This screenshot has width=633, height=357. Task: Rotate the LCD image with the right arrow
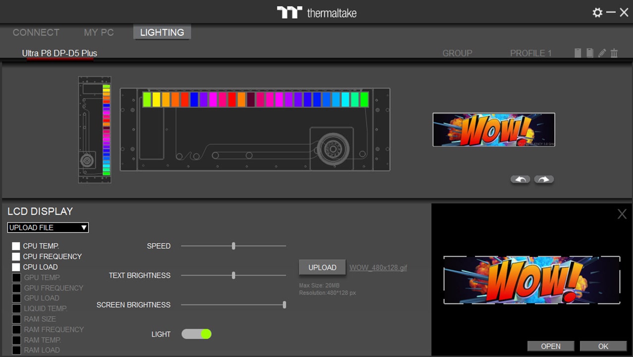(544, 179)
